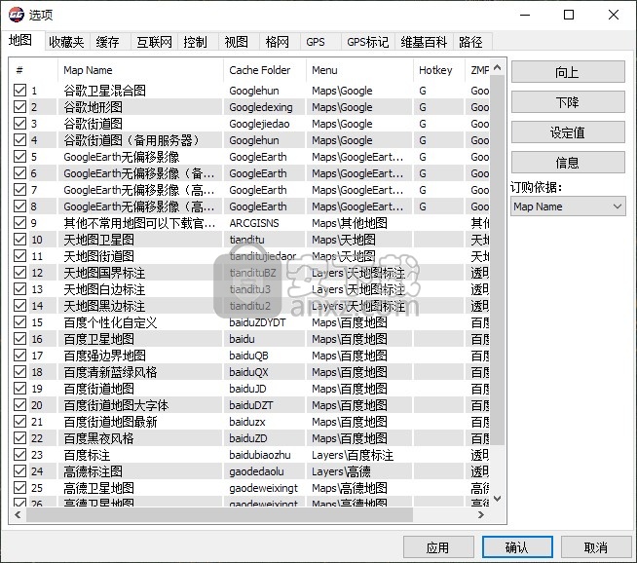Toggle checkbox for row 19 百度街道地图
This screenshot has height=563, width=637.
point(19,389)
